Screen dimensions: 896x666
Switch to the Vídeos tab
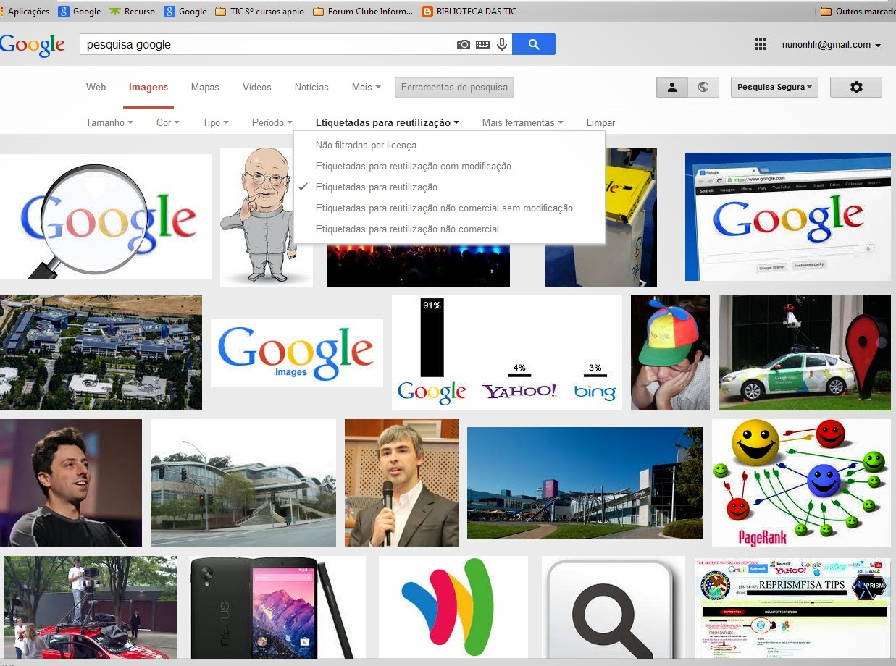pyautogui.click(x=257, y=87)
